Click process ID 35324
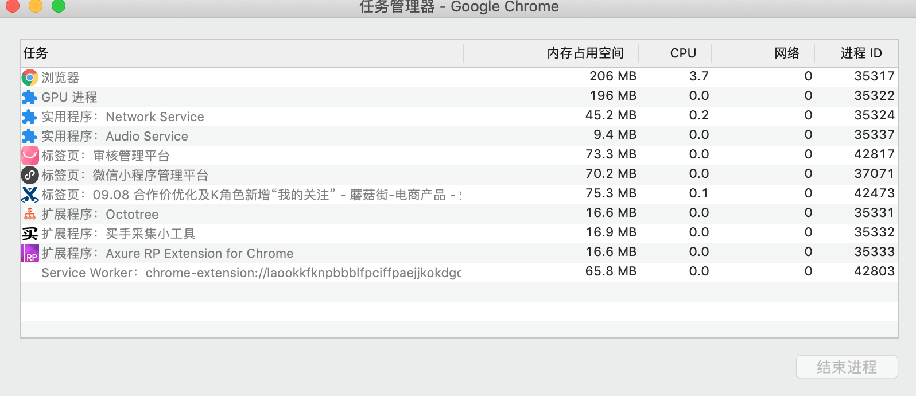 click(874, 115)
